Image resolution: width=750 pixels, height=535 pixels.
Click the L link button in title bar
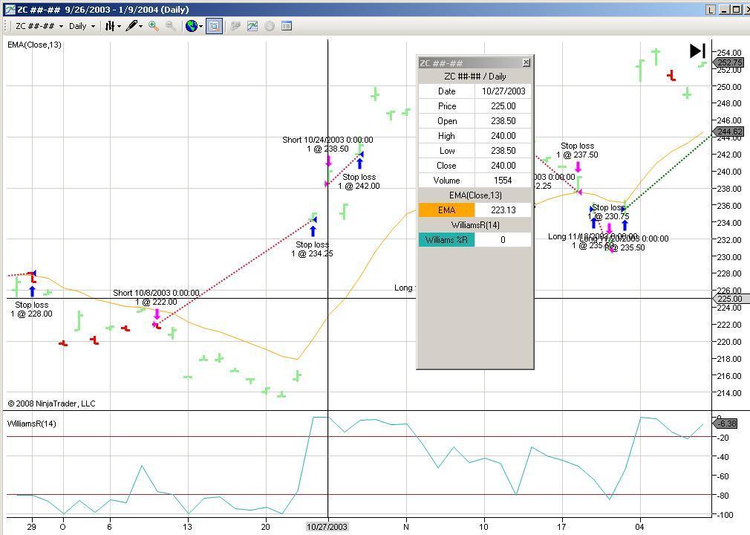(x=711, y=10)
